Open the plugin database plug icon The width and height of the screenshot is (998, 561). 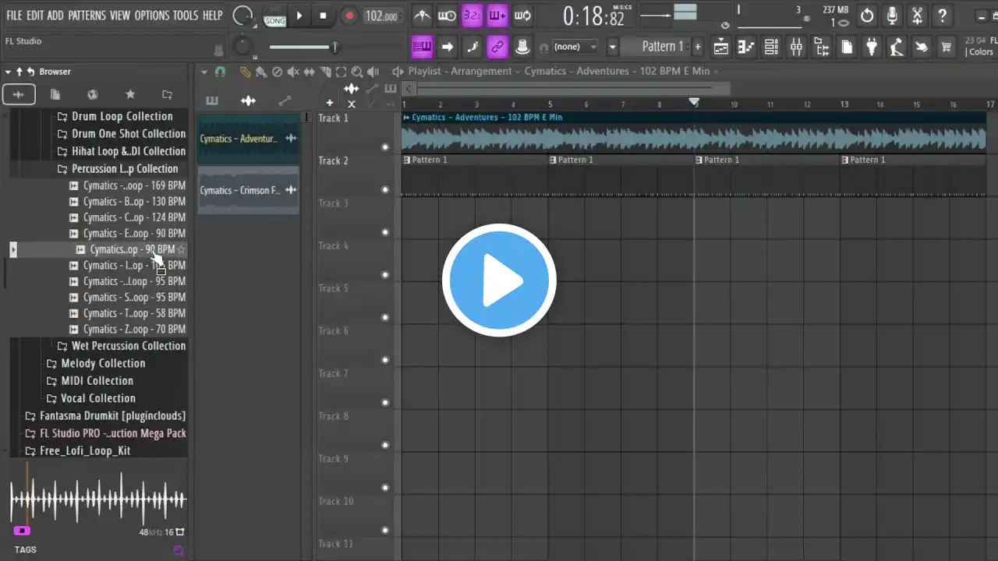[872, 47]
